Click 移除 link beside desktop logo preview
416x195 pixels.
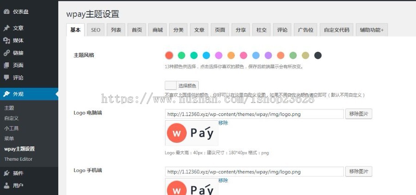click(x=223, y=123)
